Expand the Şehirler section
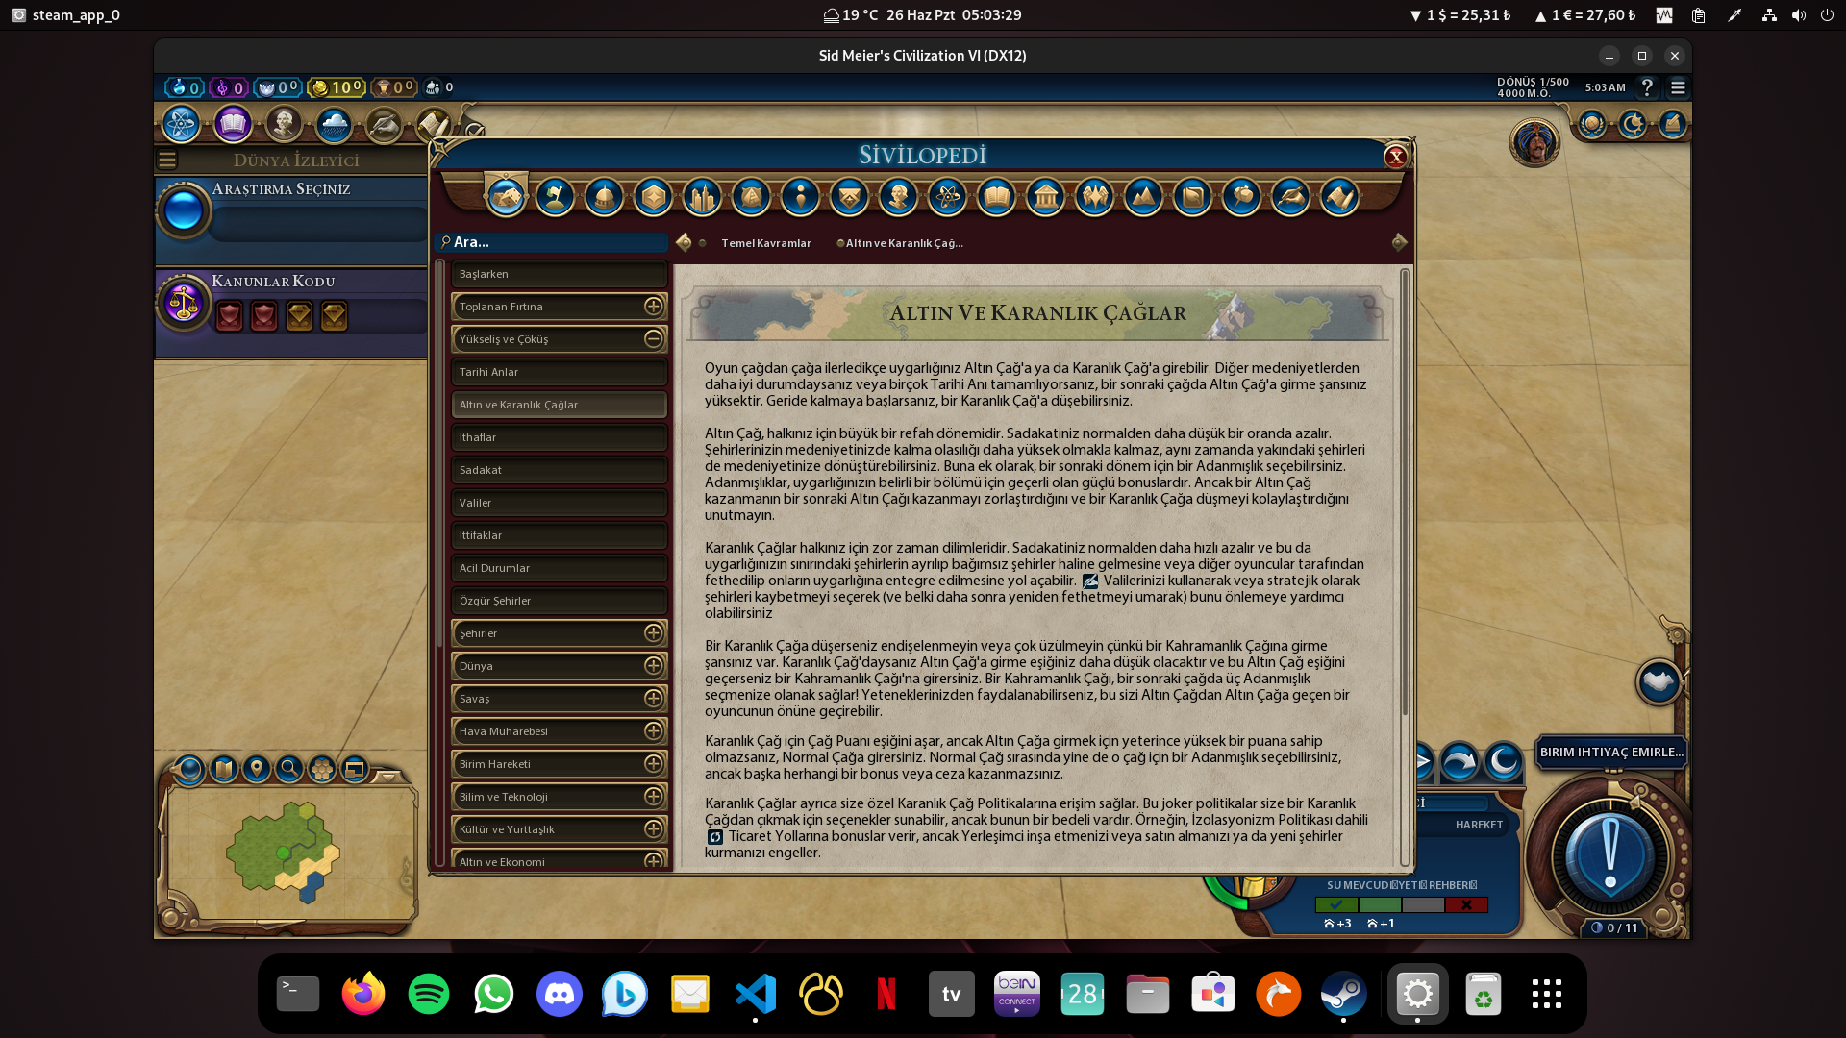This screenshot has height=1038, width=1846. click(x=653, y=633)
